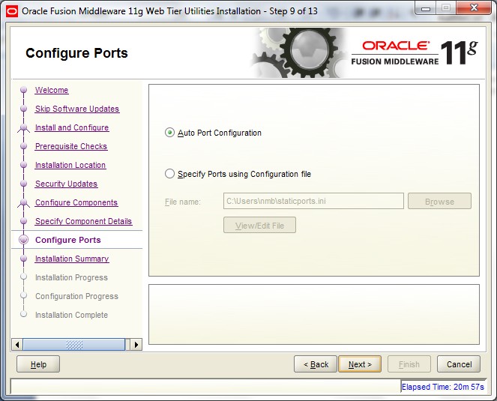Open the Skip Software Updates step
497x401 pixels.
pyautogui.click(x=77, y=109)
